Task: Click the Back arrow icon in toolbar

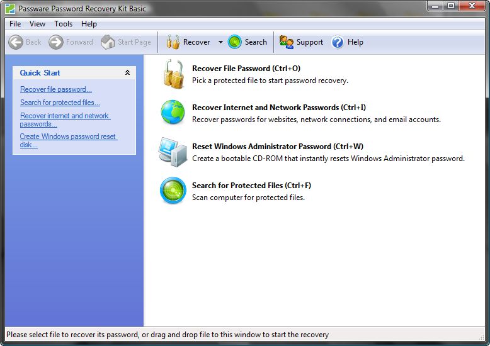Action: [x=16, y=42]
